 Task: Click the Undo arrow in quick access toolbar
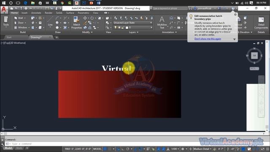pyautogui.click(x=30, y=8)
